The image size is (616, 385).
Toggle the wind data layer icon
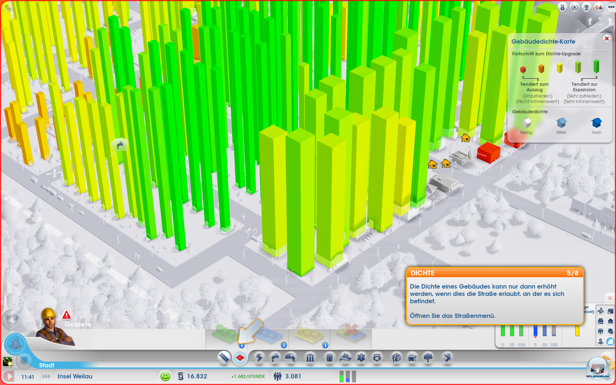click(601, 311)
